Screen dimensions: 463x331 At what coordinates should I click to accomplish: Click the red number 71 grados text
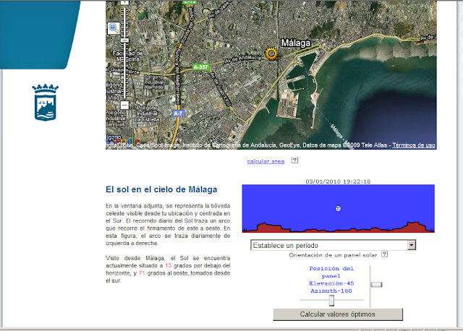[142, 273]
